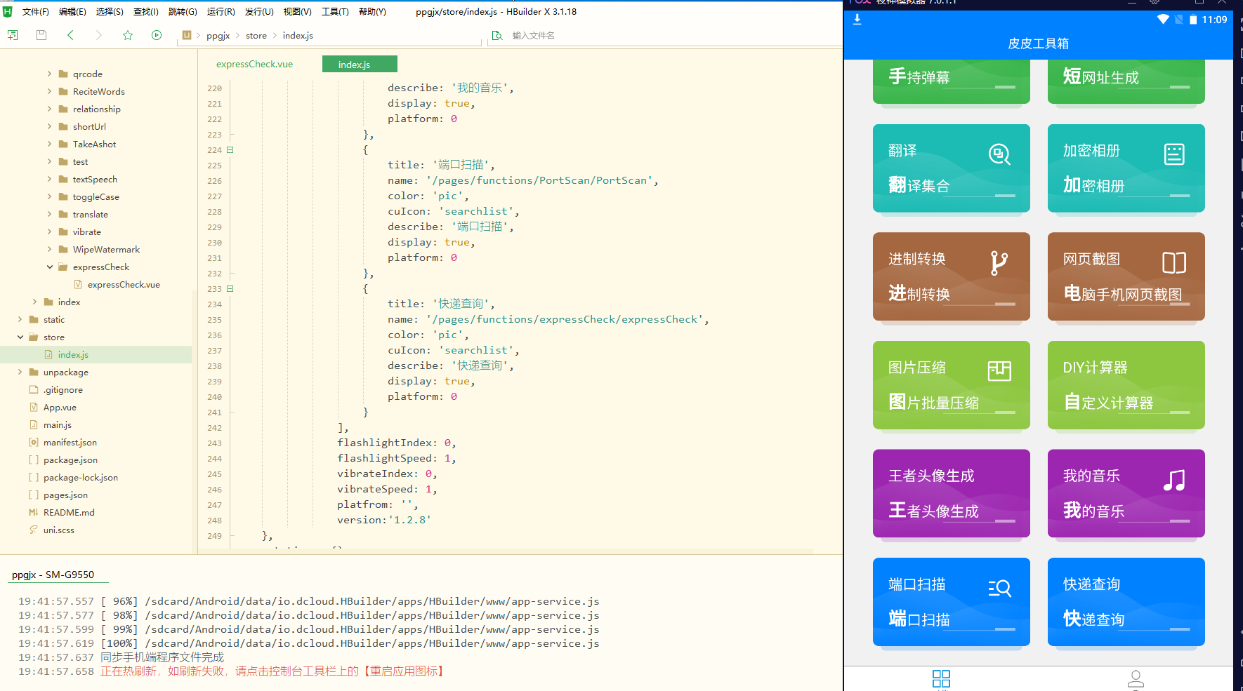Tap the 短网址生成 tile in emulator
The width and height of the screenshot is (1243, 691).
1126,81
